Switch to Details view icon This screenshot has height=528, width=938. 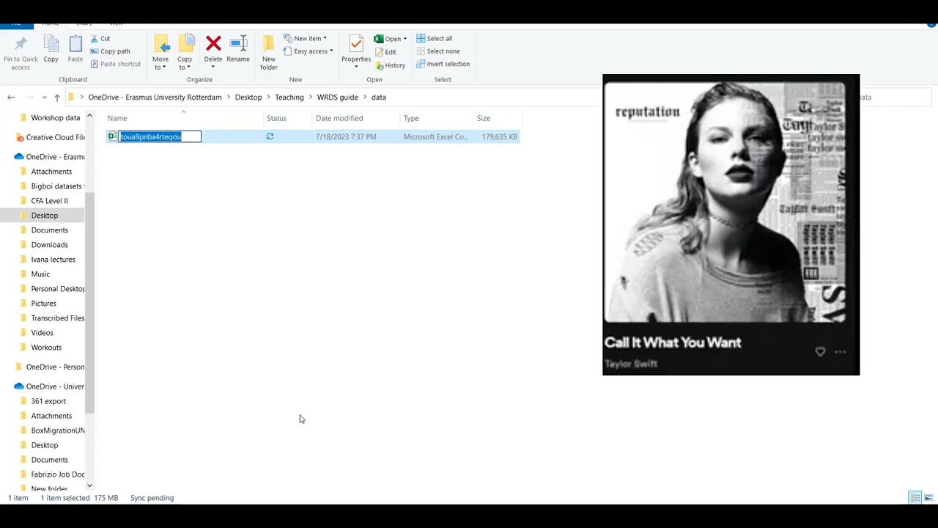tap(915, 498)
